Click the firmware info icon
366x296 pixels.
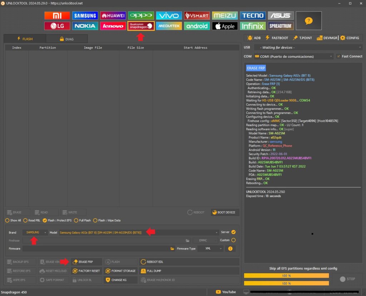point(230,248)
